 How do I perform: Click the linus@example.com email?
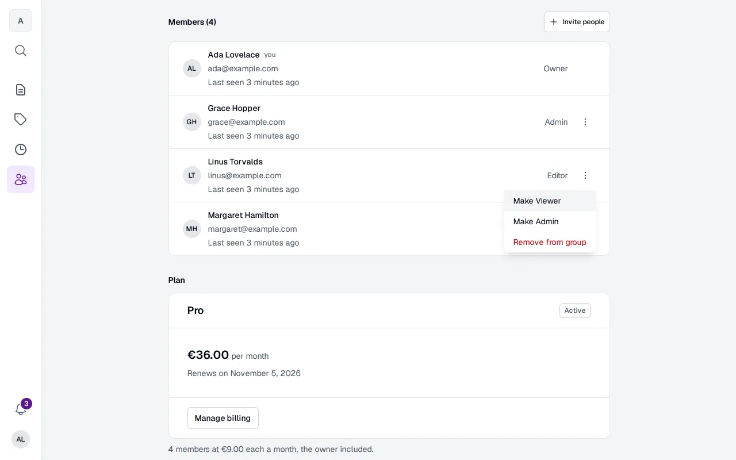coord(244,175)
